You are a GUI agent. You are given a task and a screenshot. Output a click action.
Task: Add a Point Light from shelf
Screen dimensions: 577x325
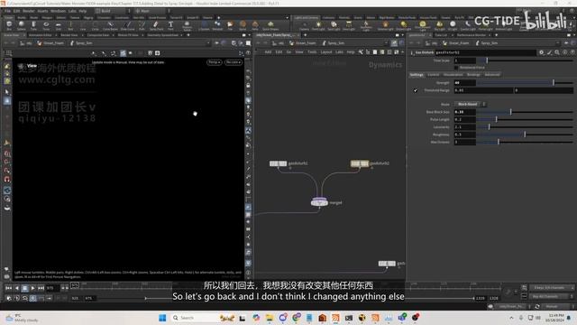click(x=318, y=25)
